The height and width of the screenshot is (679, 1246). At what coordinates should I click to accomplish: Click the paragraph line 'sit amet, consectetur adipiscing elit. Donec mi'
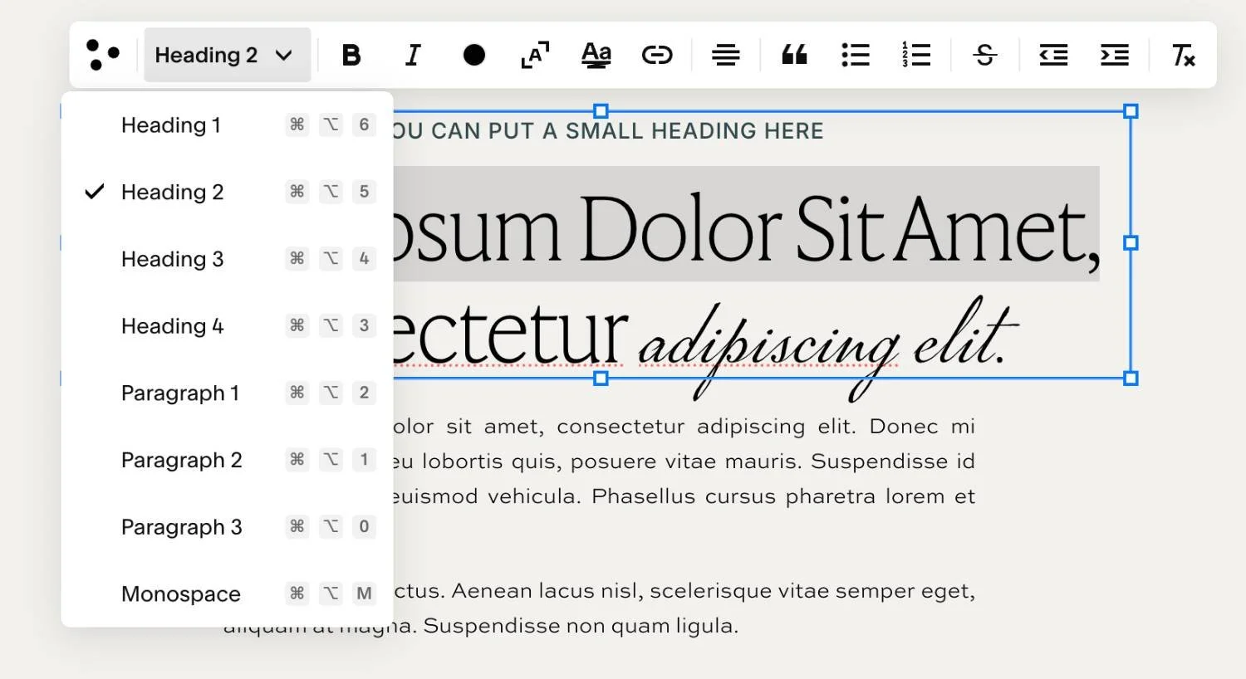click(710, 427)
